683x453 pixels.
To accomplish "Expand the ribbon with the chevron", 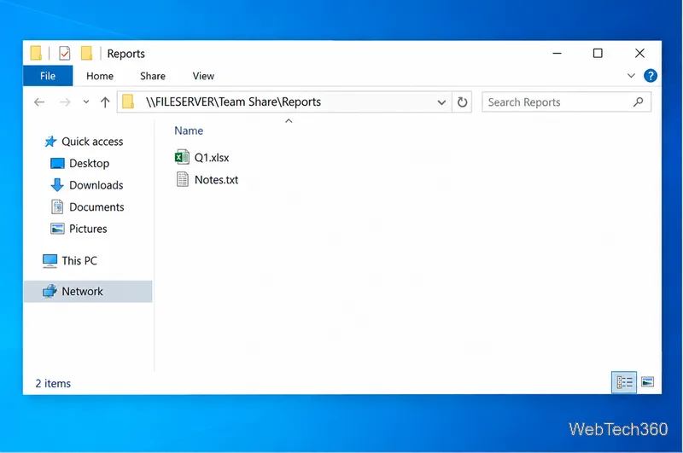I will pos(631,76).
